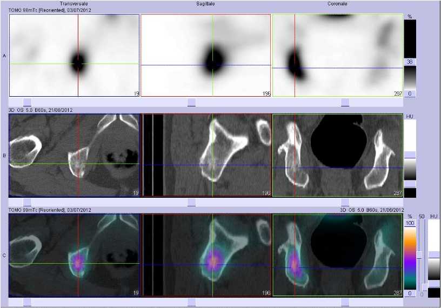The image size is (441, 308).
Task: Click the slice slider under row B coronal view
Action: (x=345, y=202)
